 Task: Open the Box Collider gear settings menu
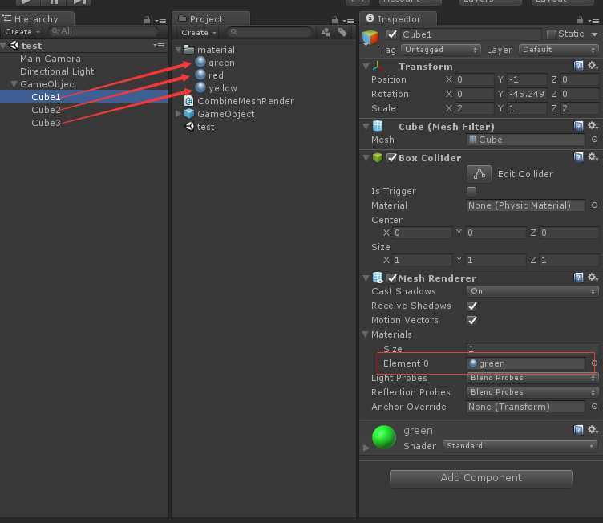593,157
